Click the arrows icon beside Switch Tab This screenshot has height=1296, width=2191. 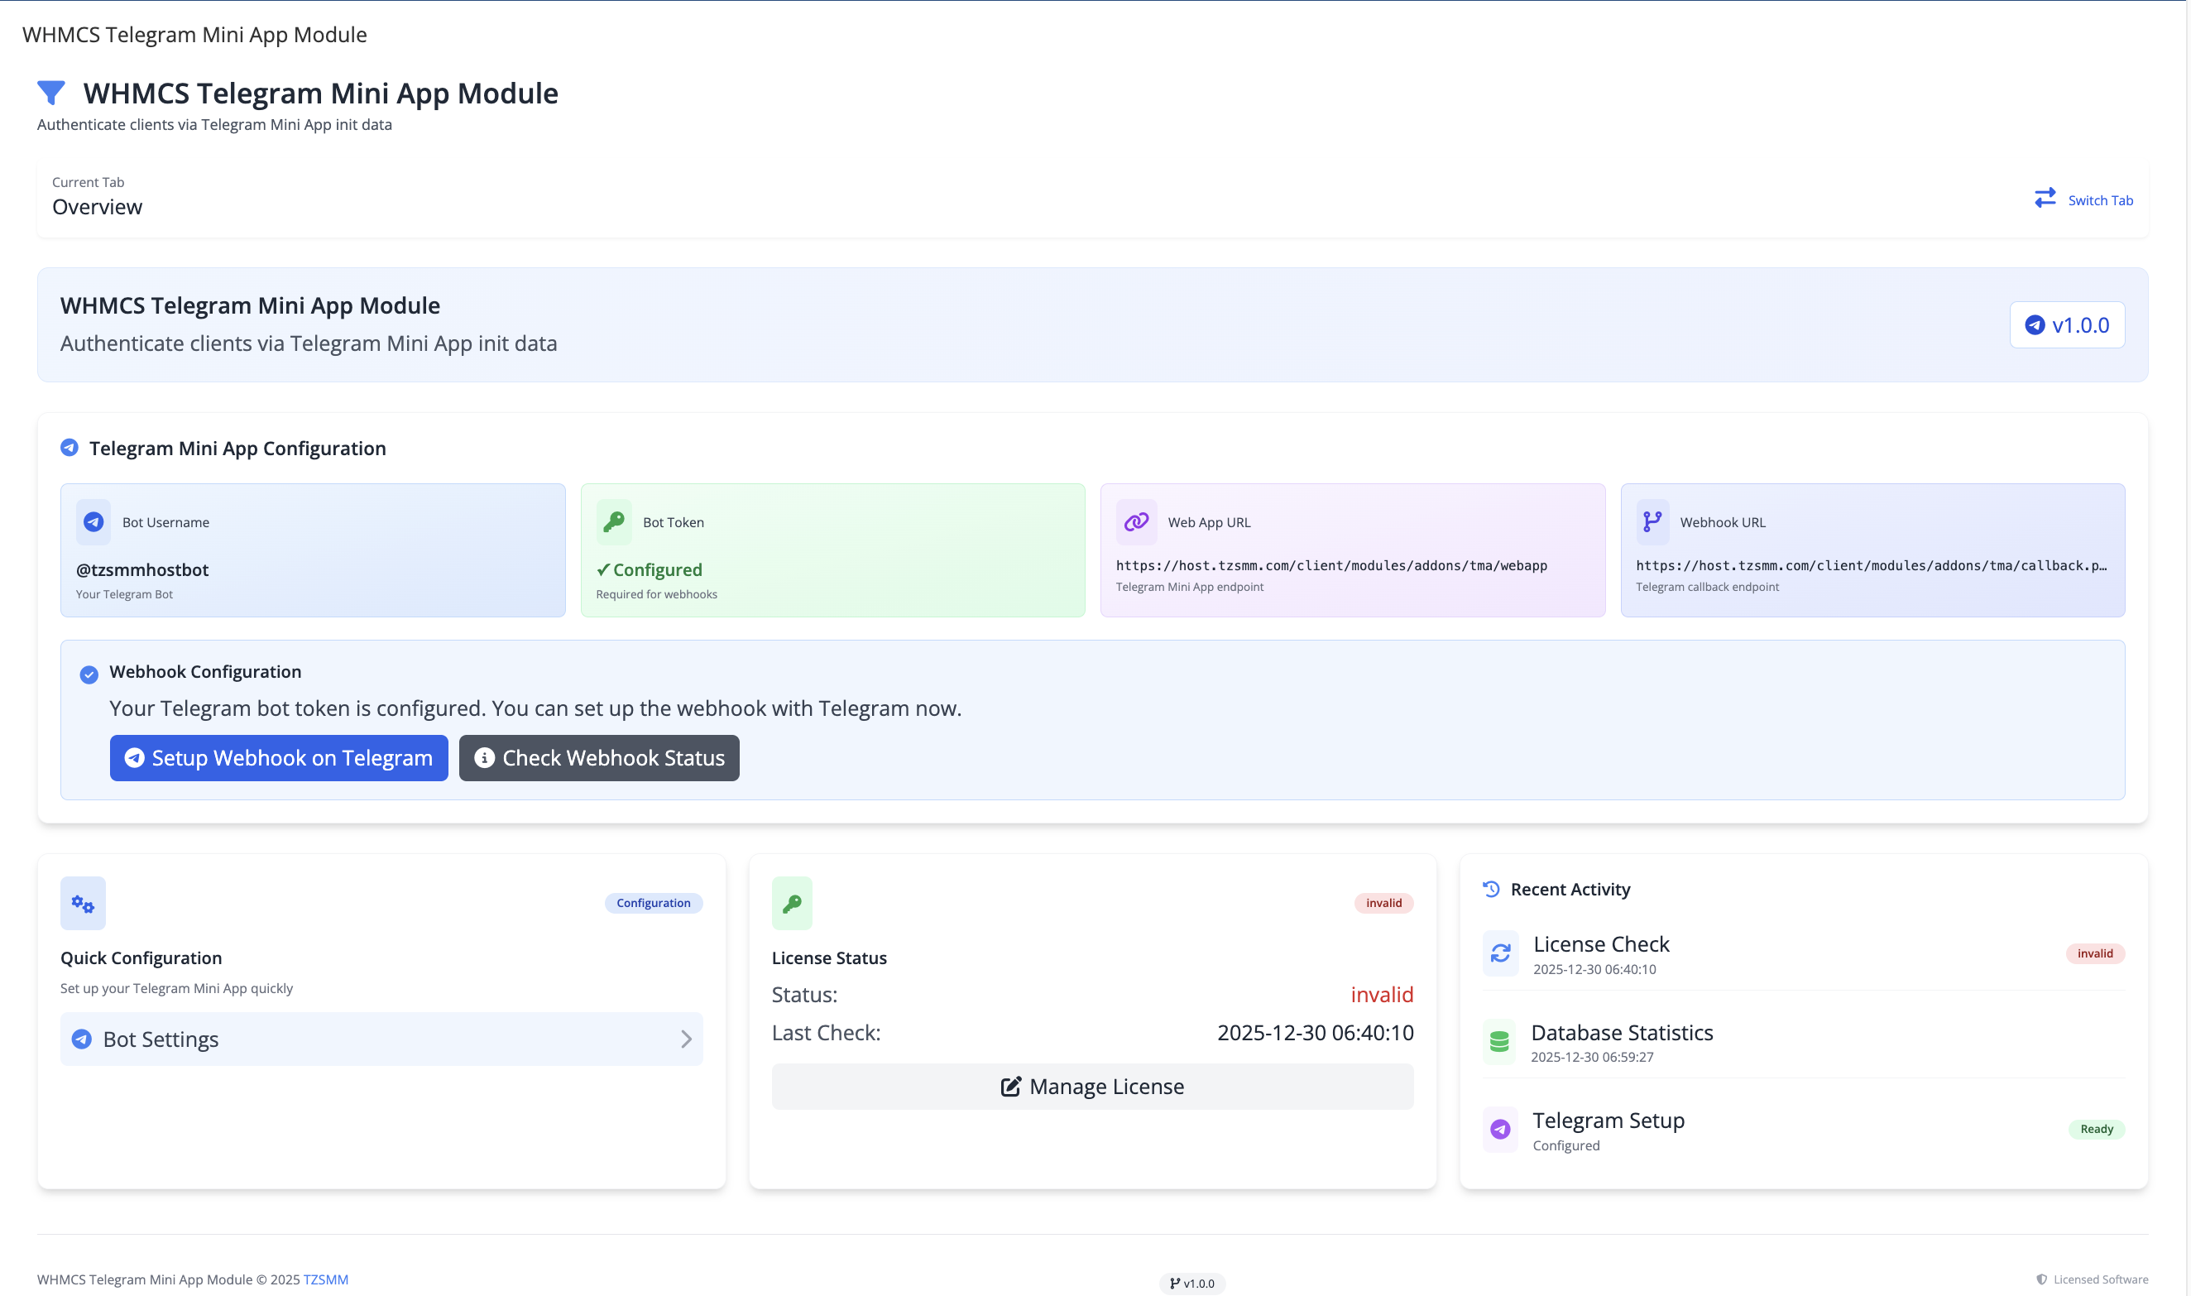[x=2045, y=199]
